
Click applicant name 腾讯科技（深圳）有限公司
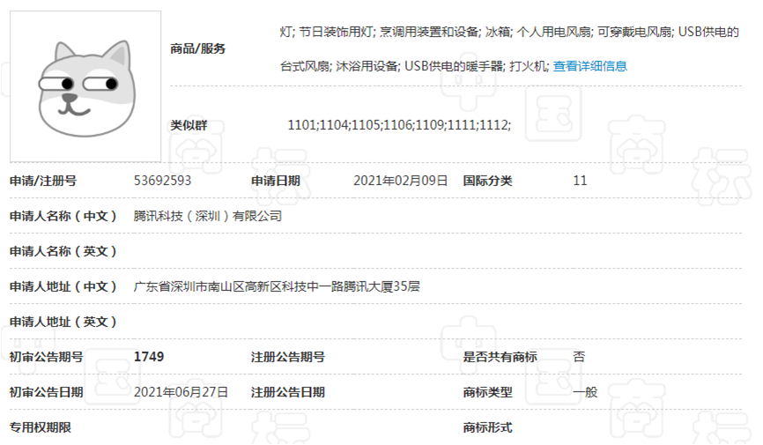[x=208, y=216]
